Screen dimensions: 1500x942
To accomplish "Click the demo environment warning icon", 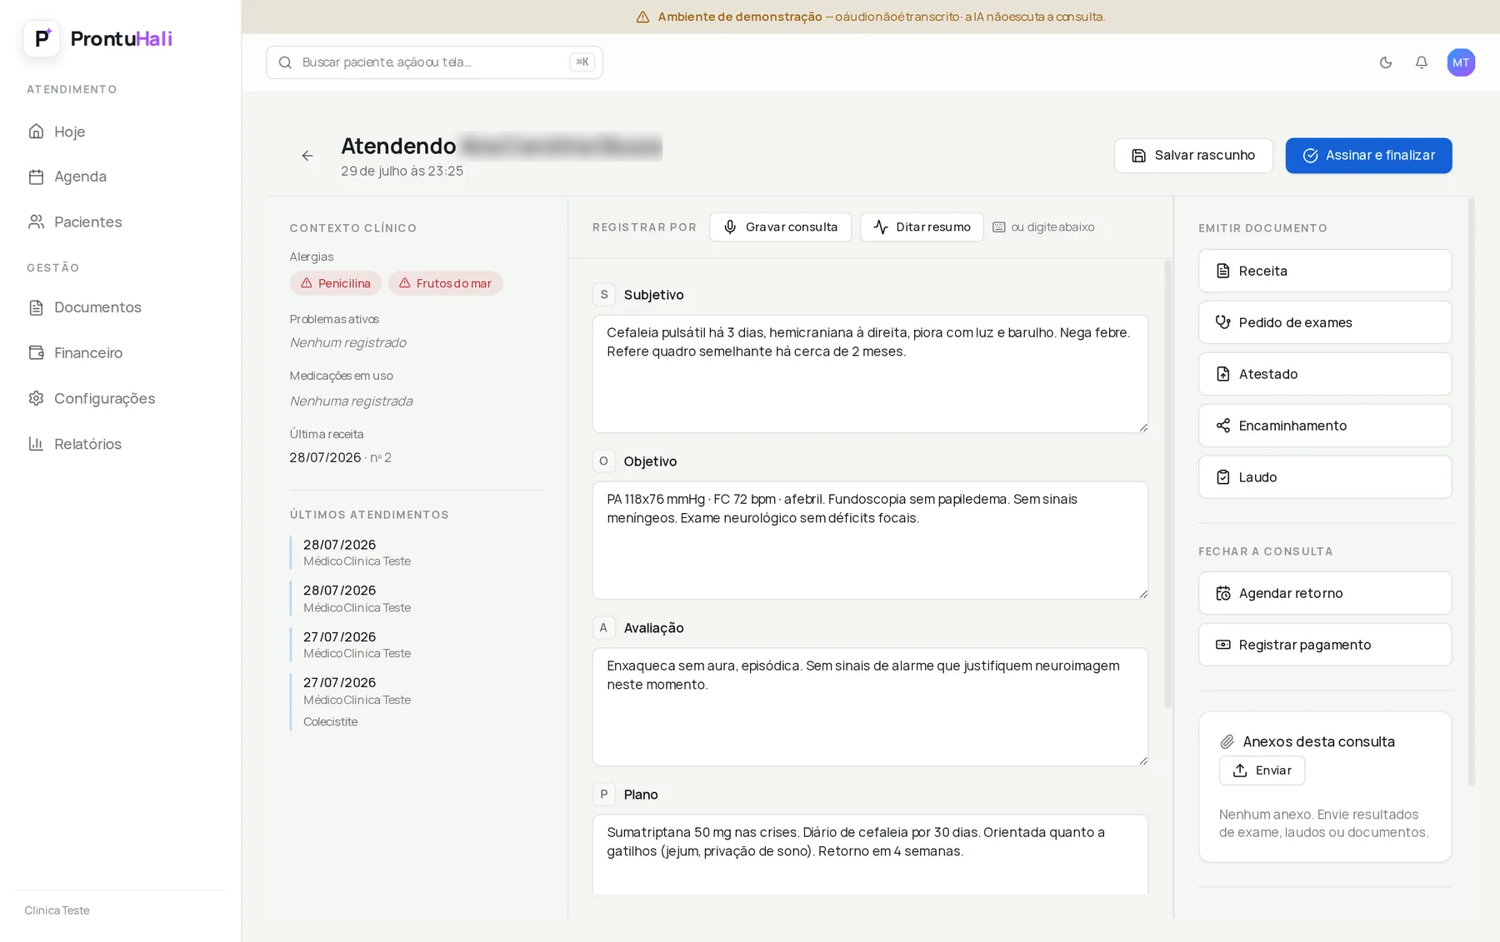I will (642, 17).
